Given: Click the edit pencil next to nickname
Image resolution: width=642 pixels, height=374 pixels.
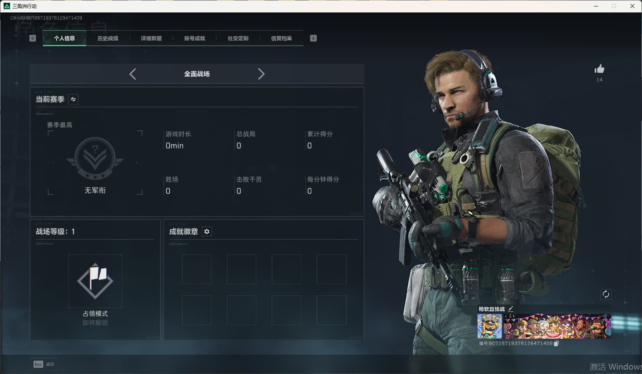Looking at the screenshot, I should pos(511,309).
